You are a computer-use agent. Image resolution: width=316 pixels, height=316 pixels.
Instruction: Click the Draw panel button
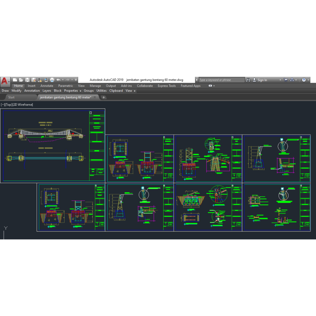pyautogui.click(x=5, y=91)
